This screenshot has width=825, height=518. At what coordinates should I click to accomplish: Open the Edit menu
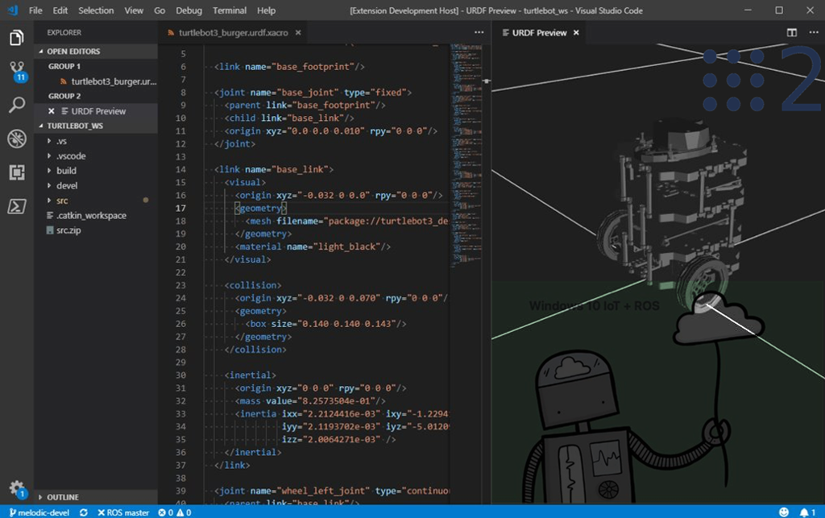60,10
